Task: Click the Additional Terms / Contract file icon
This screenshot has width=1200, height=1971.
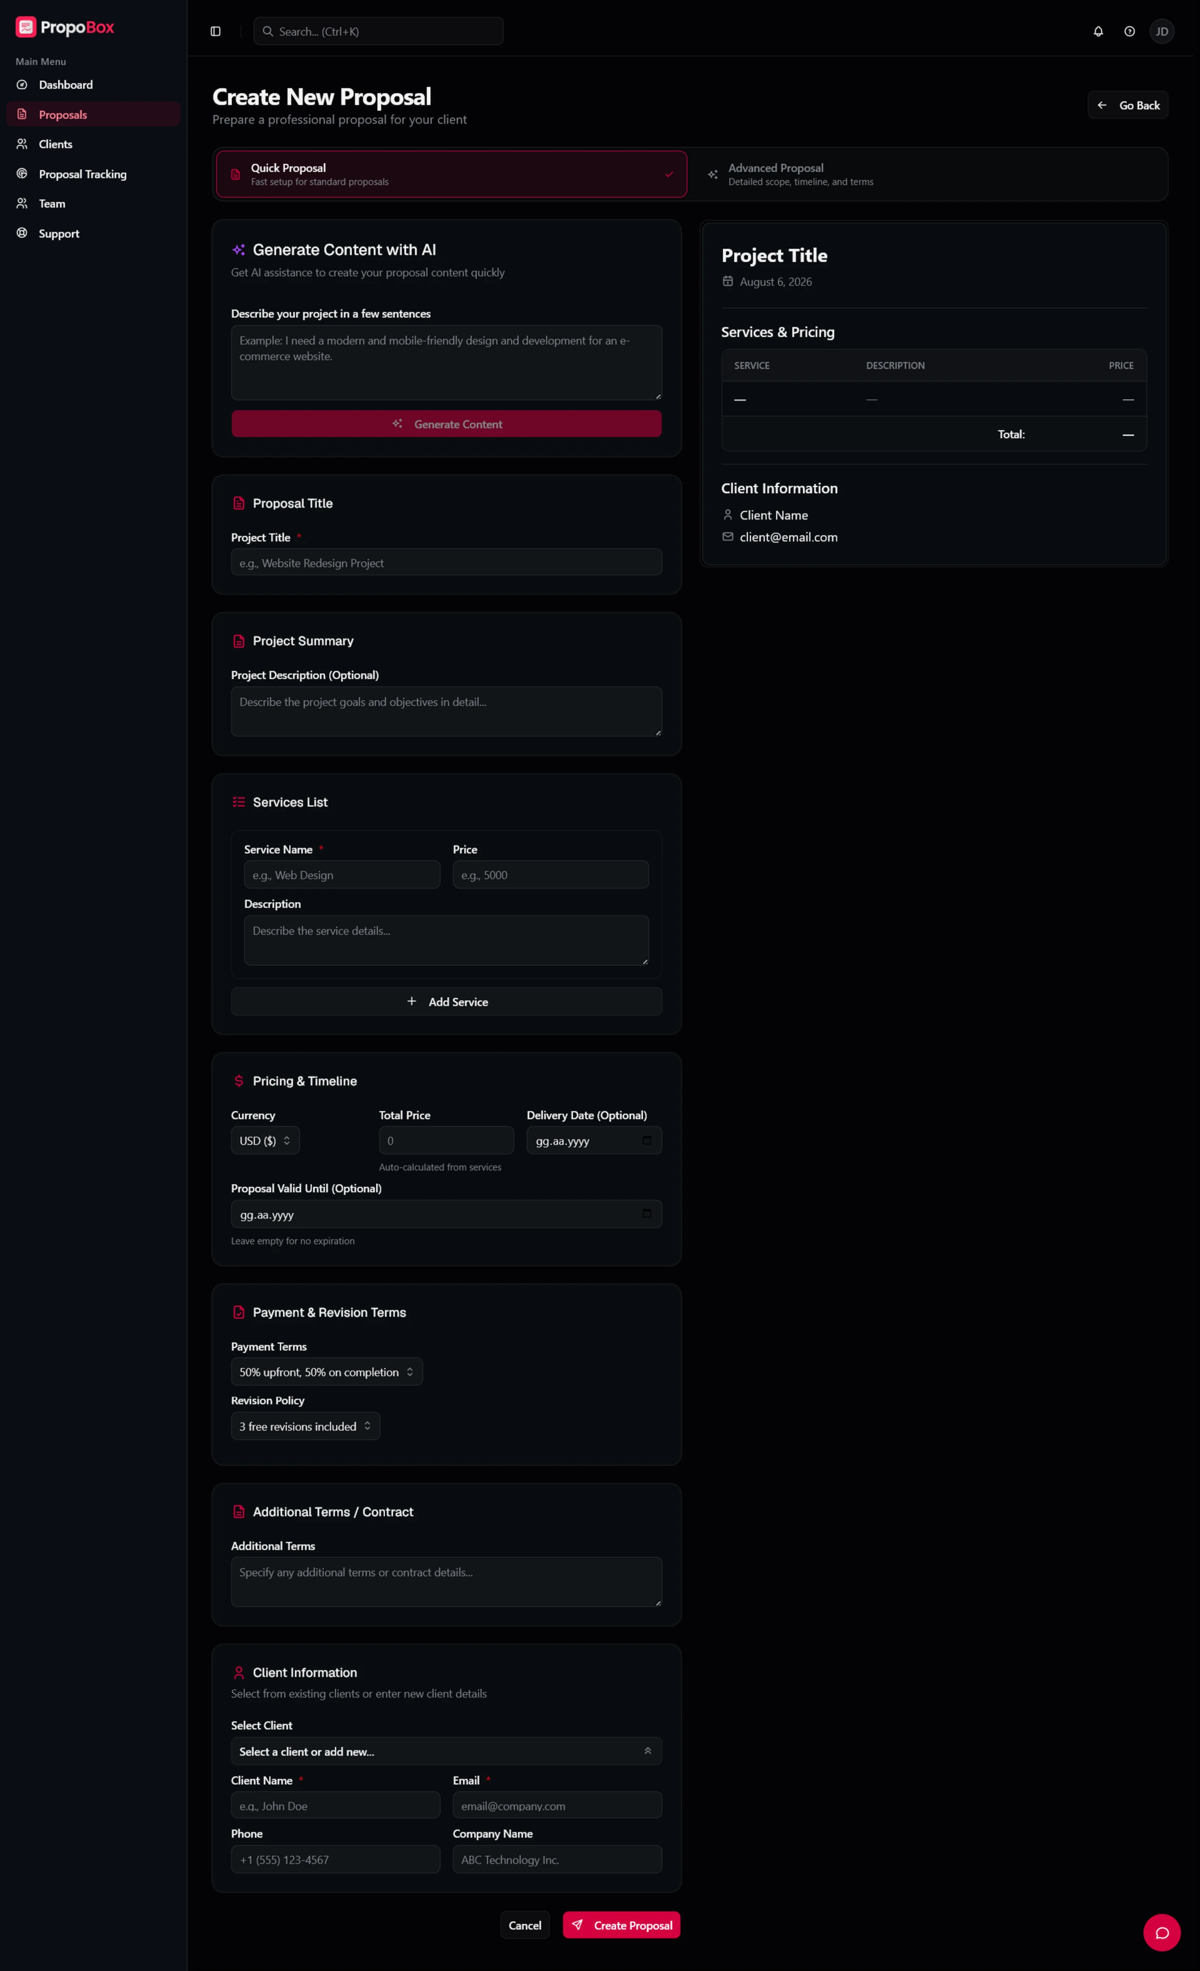Action: (238, 1511)
